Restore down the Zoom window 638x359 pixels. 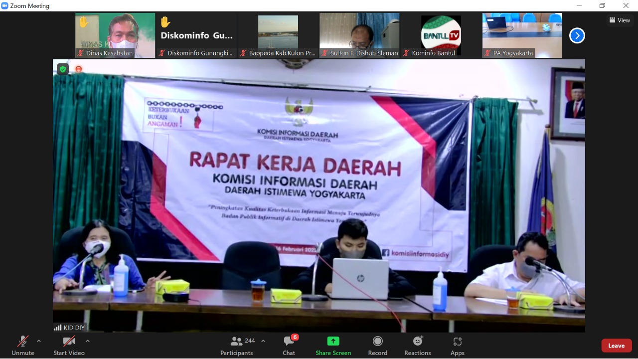tap(602, 5)
